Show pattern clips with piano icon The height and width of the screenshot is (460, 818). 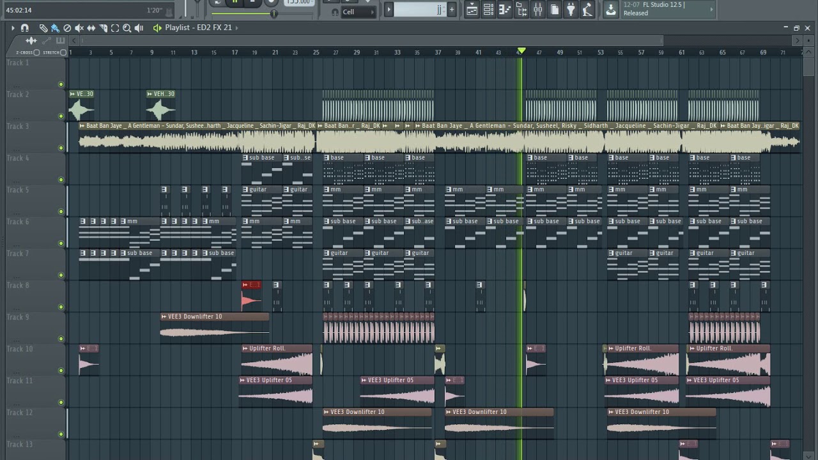pos(61,40)
